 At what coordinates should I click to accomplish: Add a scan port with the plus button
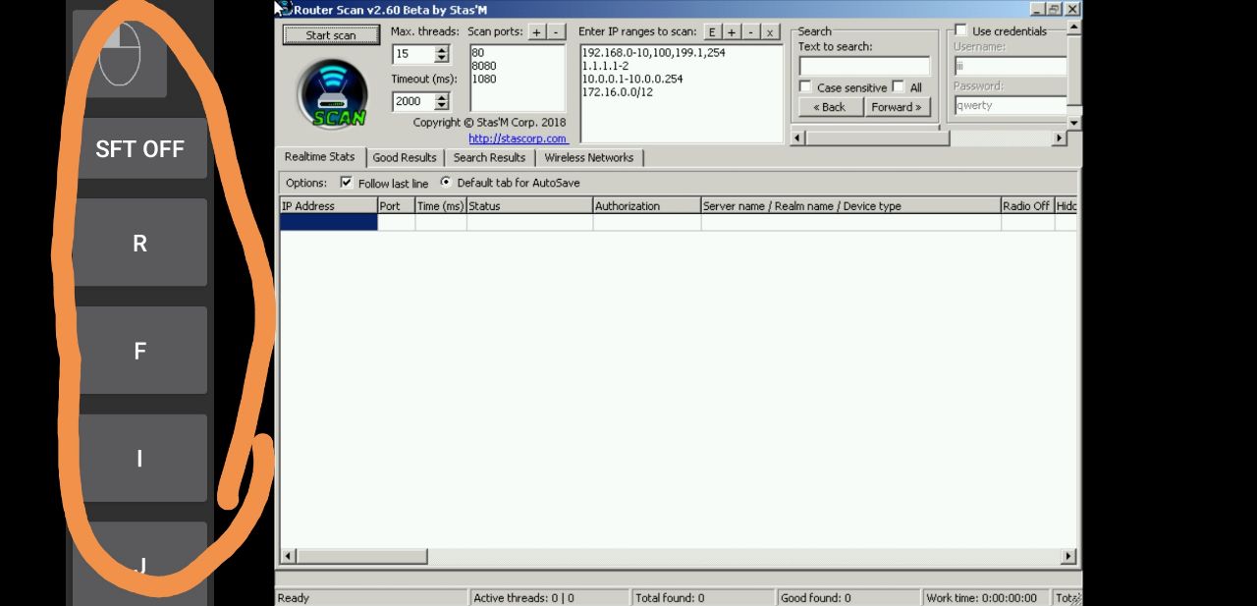pos(537,31)
